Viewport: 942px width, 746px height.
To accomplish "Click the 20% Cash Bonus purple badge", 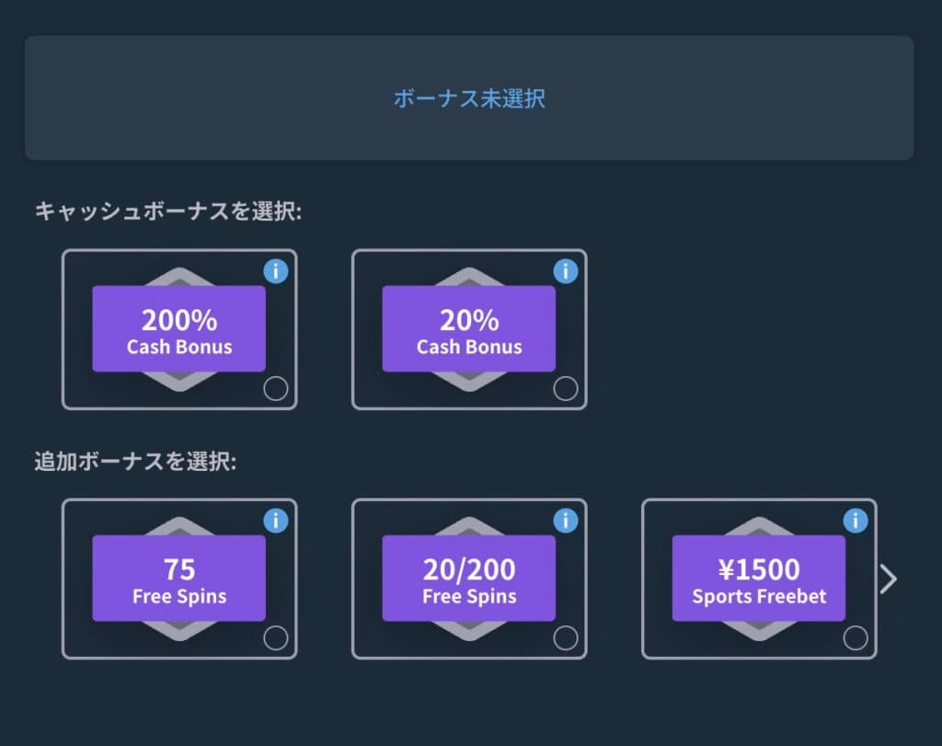I will 469,329.
